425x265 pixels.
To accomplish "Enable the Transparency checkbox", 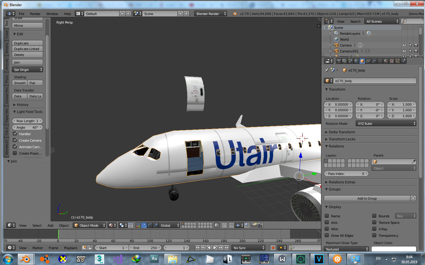I will (x=374, y=235).
